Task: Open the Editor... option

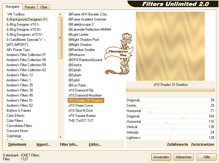Action: (95, 144)
